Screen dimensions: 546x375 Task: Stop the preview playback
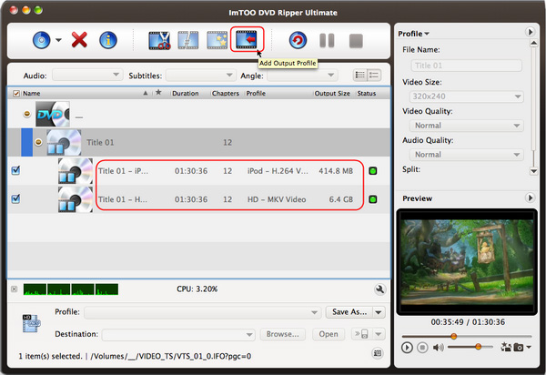pos(422,348)
